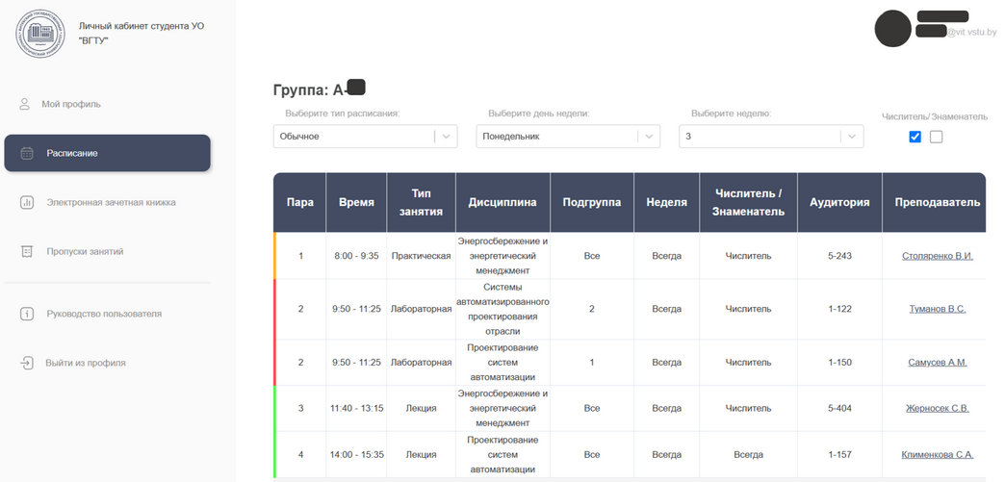Click the info icon beside Руководство пользователя
This screenshot has height=482, width=1005.
[27, 314]
